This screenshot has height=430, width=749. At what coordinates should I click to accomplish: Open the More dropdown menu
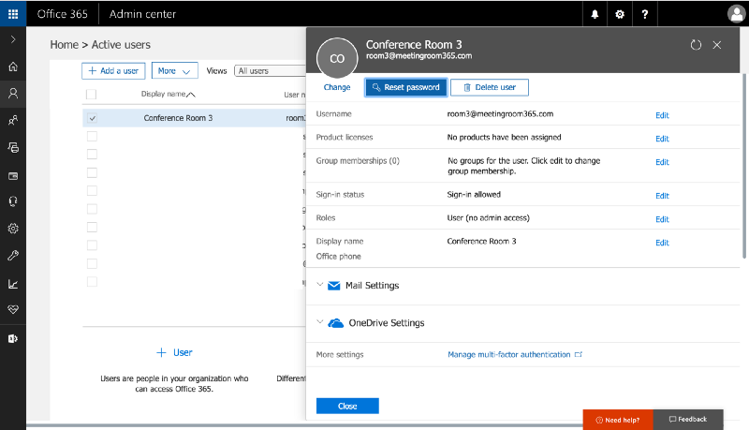click(x=174, y=70)
